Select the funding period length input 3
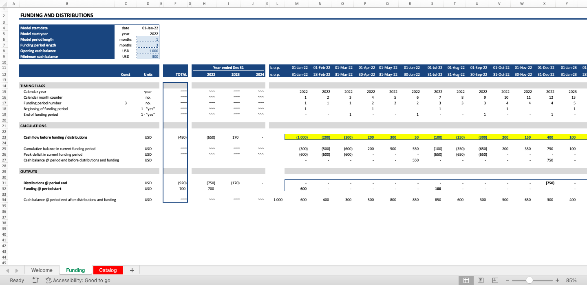This screenshot has height=285, width=587. (x=148, y=45)
